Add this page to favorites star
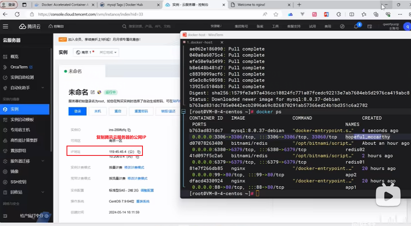This screenshot has height=226, width=411. [276, 14]
